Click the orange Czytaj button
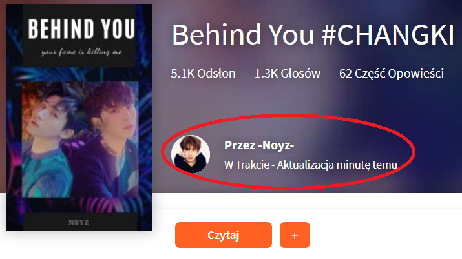 (x=224, y=235)
